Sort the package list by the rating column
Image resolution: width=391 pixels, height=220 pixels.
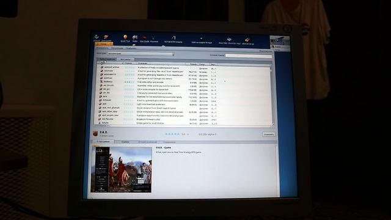pyautogui.click(x=128, y=64)
